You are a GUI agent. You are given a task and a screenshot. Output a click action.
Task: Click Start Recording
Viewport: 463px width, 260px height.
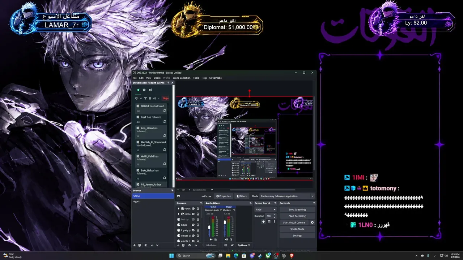pos(297,216)
